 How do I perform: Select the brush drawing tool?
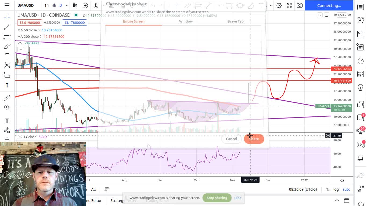pos(7,46)
